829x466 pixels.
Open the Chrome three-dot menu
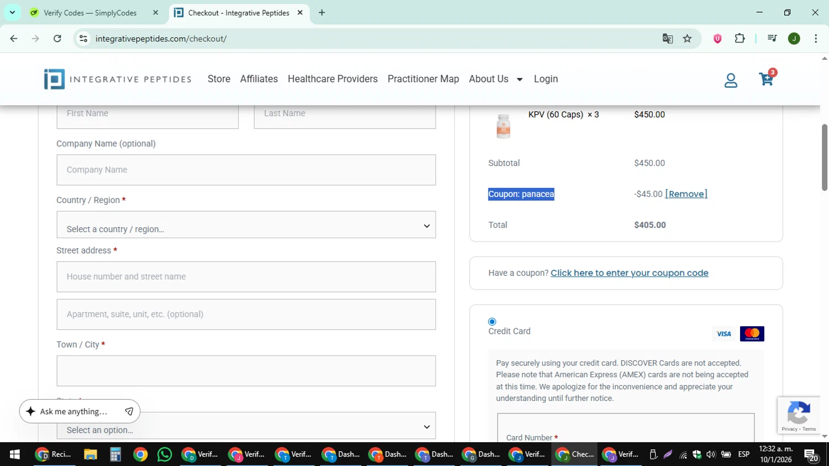(x=816, y=39)
